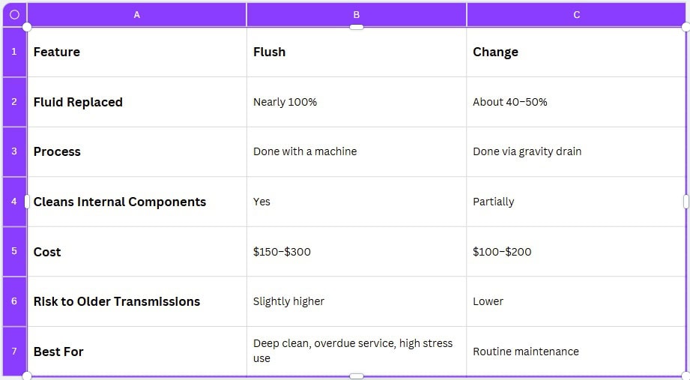Click the 'Nearly 100%' cell
This screenshot has height=380, width=690.
(x=357, y=102)
